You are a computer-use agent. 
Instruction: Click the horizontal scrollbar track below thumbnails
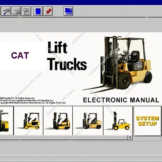pos(64,137)
